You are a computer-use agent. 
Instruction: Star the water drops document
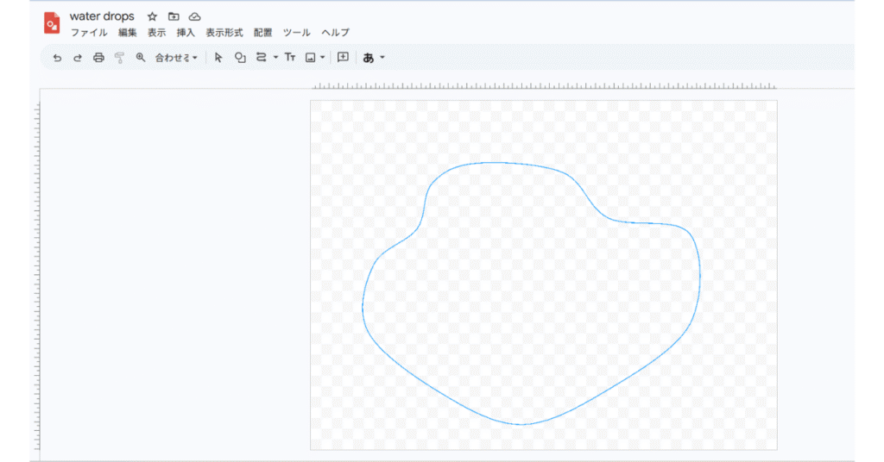[152, 16]
